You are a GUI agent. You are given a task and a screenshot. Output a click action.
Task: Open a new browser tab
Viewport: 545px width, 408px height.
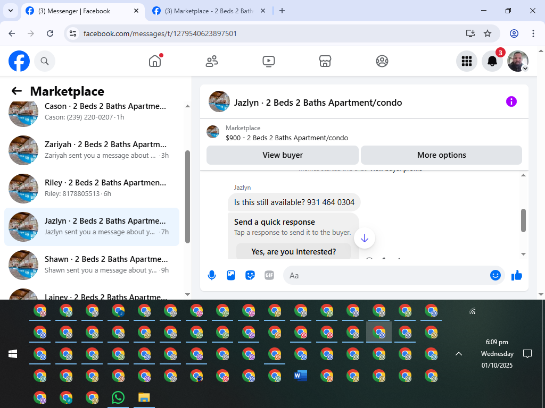coord(282,11)
